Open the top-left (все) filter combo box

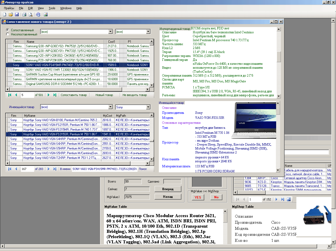coord(111,31)
